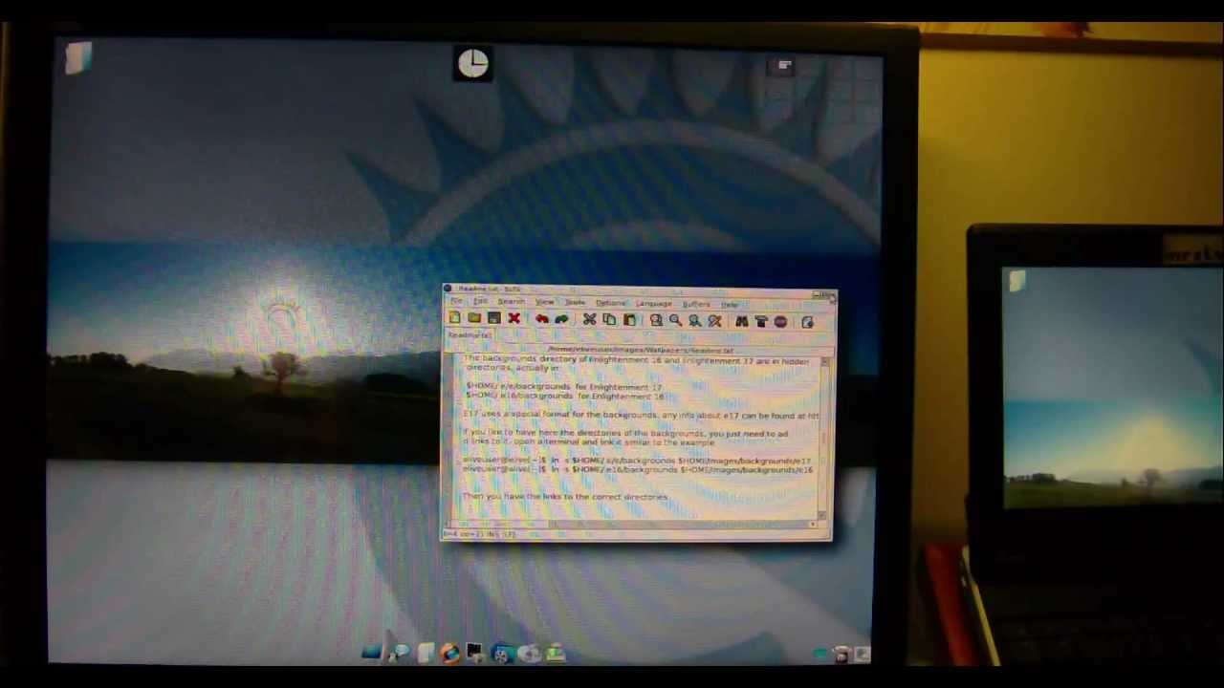Click the second magnifier toolbar icon
Viewport: 1224px width, 688px height.
coord(675,320)
